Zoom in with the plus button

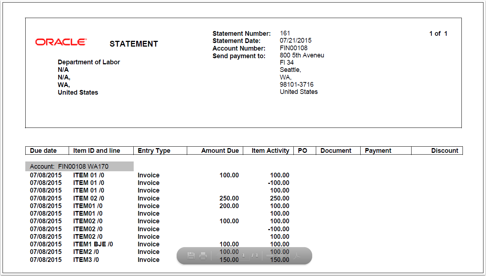(x=281, y=256)
